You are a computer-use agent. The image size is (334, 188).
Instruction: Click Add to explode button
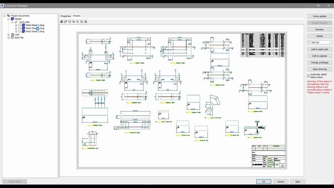click(319, 56)
